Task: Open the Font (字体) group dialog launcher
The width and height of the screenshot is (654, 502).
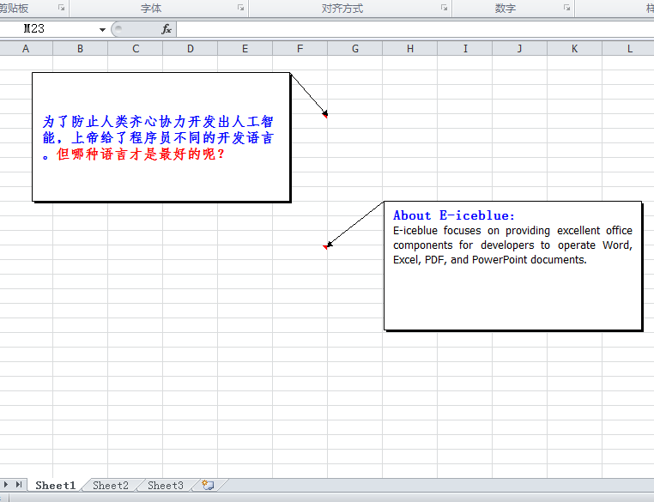Action: click(x=240, y=8)
